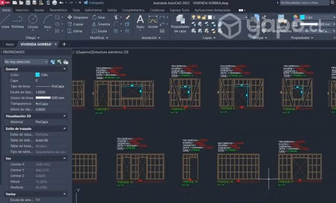Click the Designar objetos icon in Propiedades
Viewport: 336px width, 203px height.
coord(59,62)
